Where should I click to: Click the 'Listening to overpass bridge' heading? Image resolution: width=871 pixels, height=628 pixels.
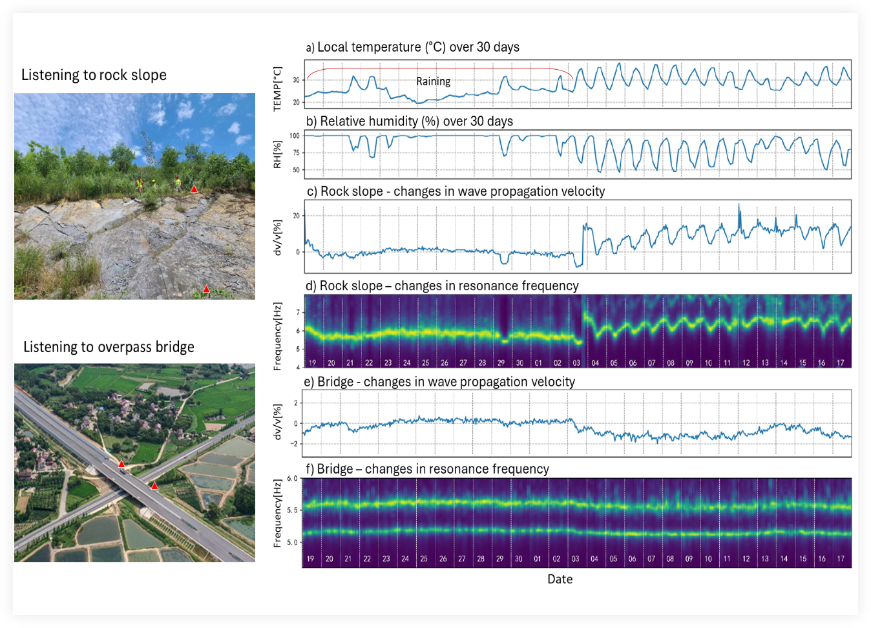[x=109, y=347]
